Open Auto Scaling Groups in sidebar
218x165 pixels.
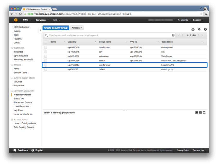click(24, 127)
